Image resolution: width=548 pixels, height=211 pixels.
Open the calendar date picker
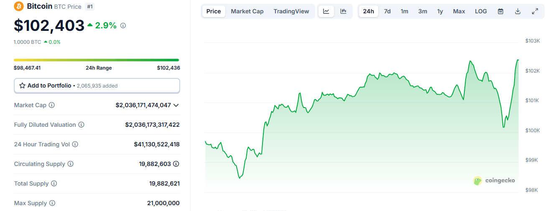(x=500, y=11)
